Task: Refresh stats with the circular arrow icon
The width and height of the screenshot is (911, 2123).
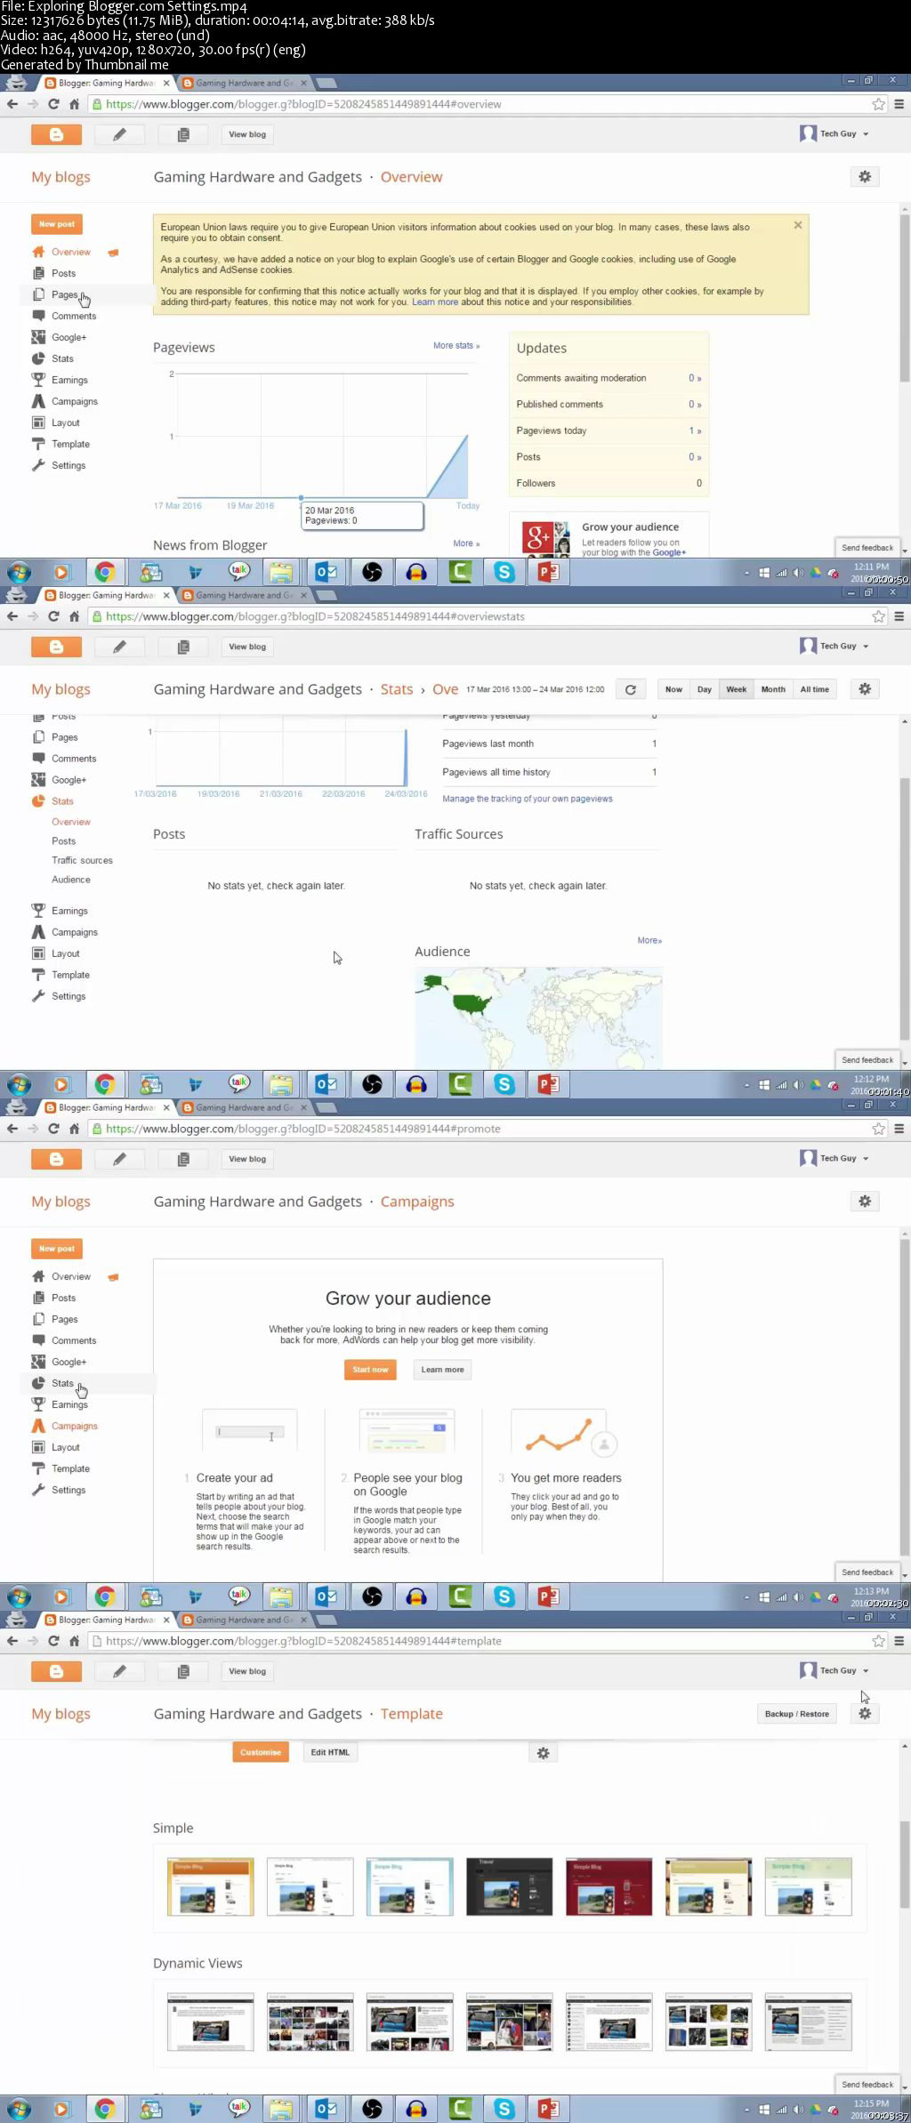Action: (x=631, y=689)
